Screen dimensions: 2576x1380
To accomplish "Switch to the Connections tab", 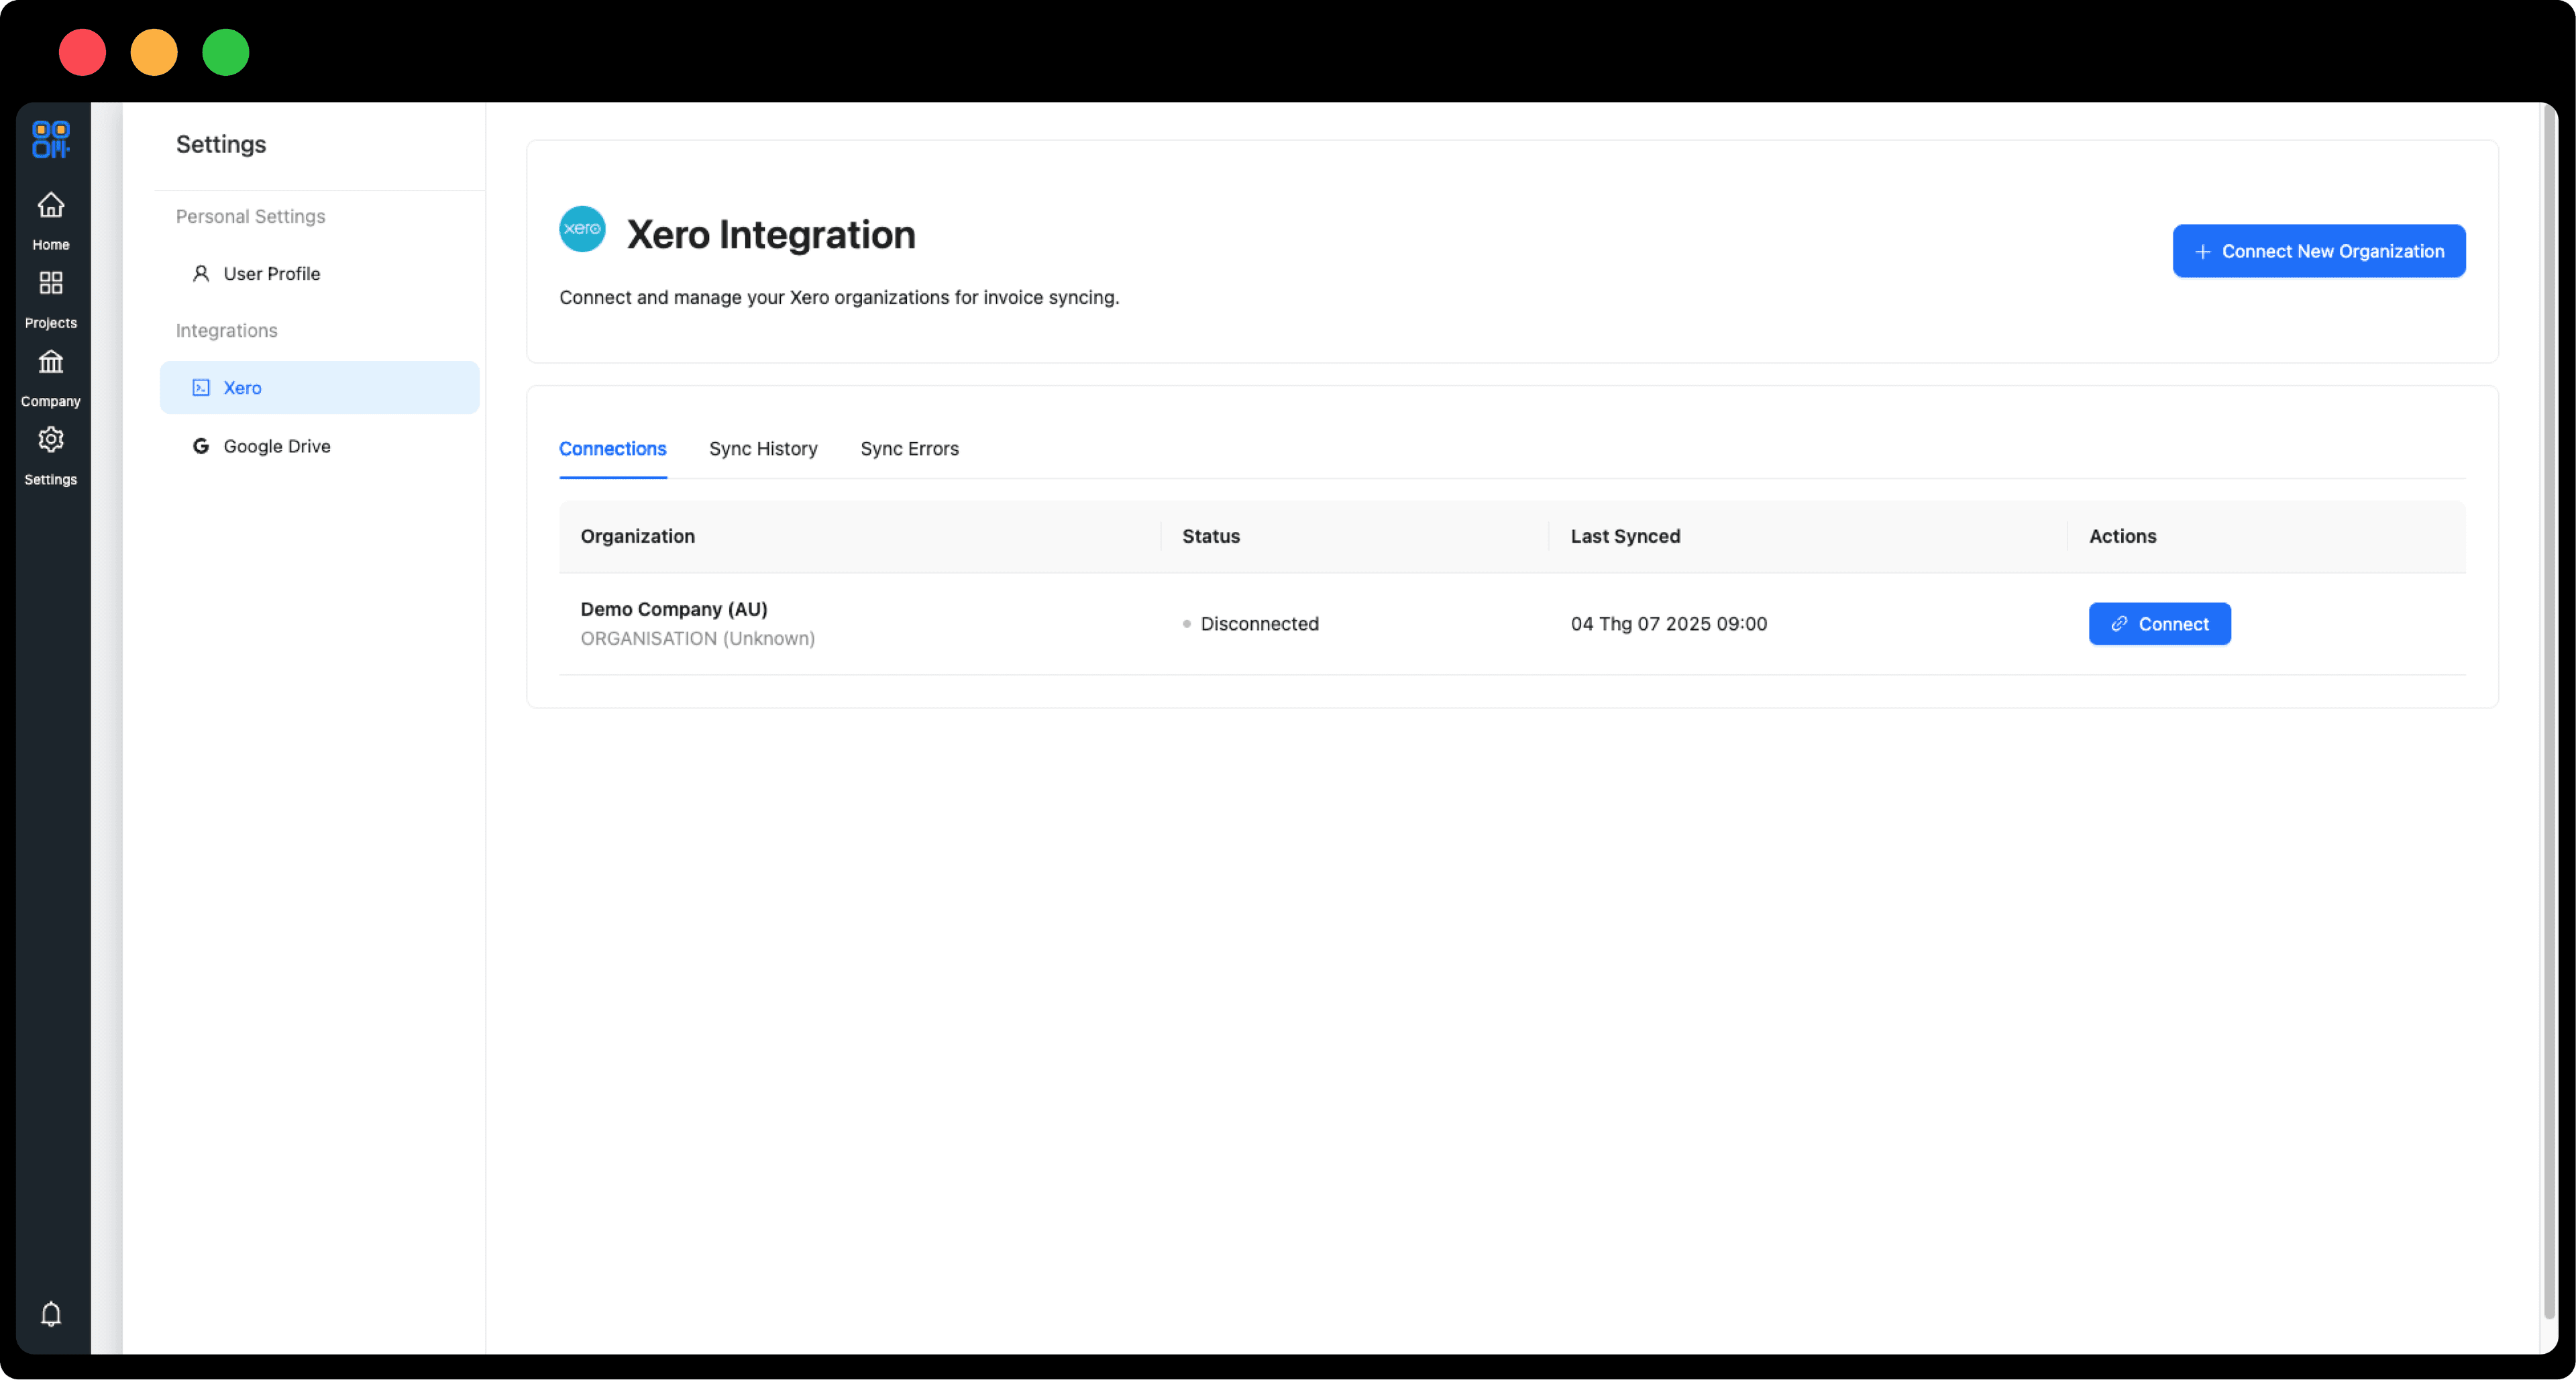I will 612,449.
